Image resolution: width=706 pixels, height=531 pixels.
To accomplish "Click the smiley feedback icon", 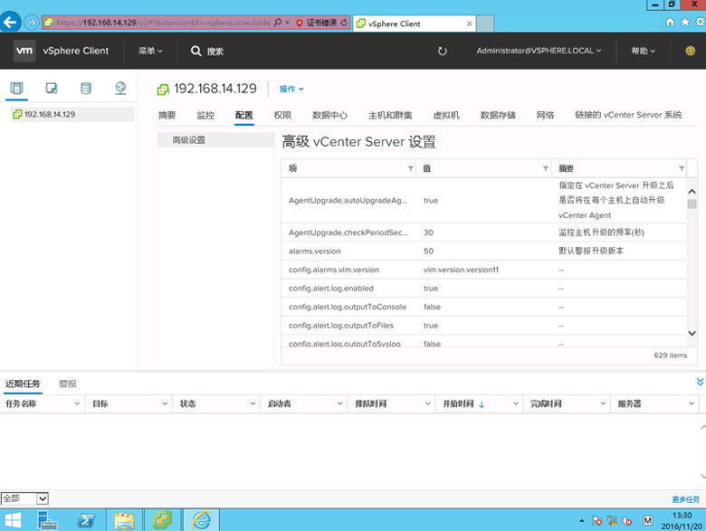I will [x=690, y=51].
